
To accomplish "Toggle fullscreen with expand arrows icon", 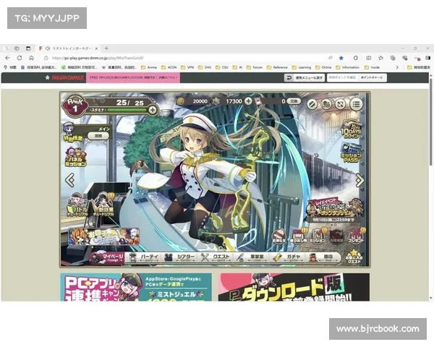I will (x=341, y=104).
